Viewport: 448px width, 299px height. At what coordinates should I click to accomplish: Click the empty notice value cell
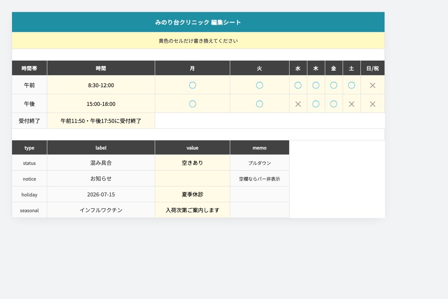pos(192,179)
